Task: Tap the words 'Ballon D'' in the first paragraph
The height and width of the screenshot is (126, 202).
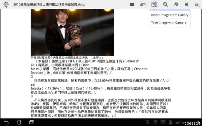Action: pos(132,61)
